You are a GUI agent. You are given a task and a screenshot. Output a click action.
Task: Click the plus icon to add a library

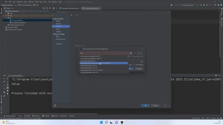pos(71,15)
